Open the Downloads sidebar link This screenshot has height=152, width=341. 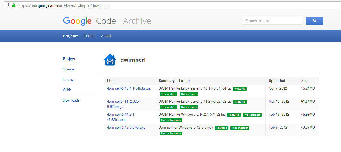(71, 100)
